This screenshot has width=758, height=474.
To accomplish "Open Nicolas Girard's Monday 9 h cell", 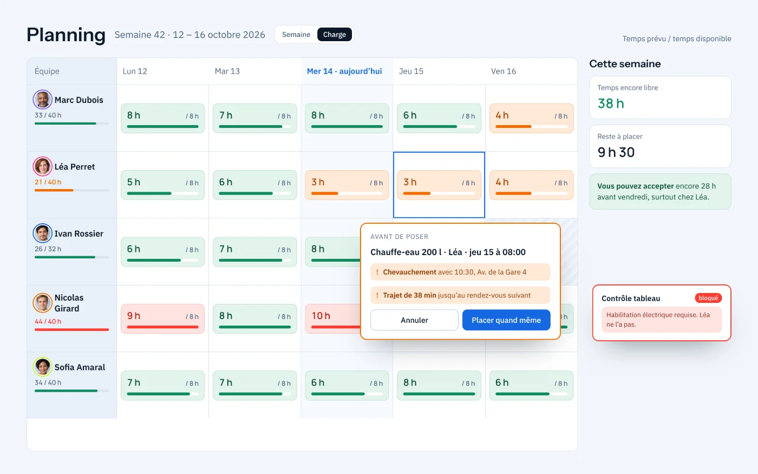I will [x=162, y=319].
